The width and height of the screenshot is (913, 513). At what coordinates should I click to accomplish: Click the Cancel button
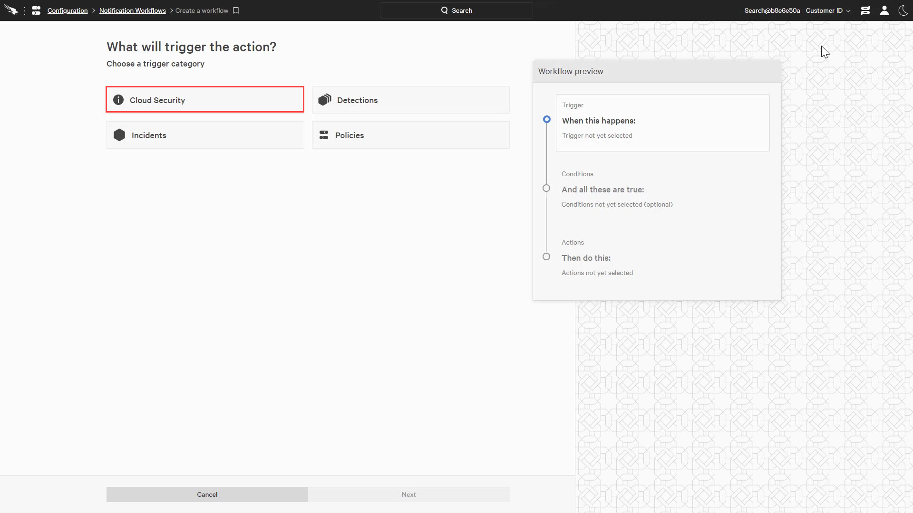click(x=207, y=494)
